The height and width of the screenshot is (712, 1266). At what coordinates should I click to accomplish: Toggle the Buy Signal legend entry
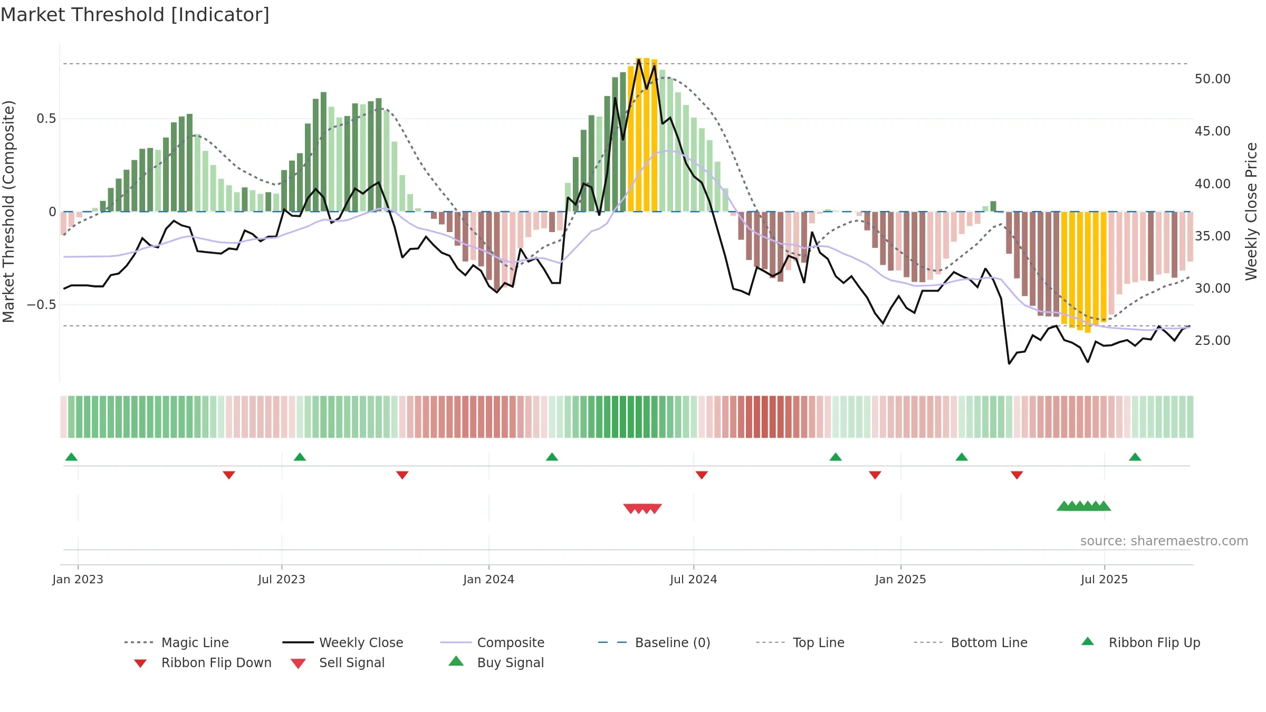496,662
